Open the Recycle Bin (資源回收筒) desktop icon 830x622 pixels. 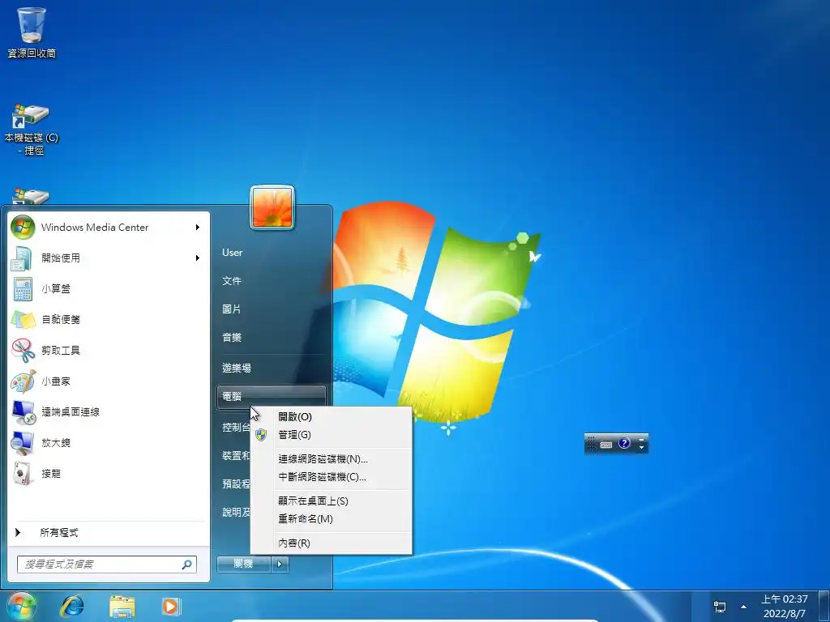point(32,32)
